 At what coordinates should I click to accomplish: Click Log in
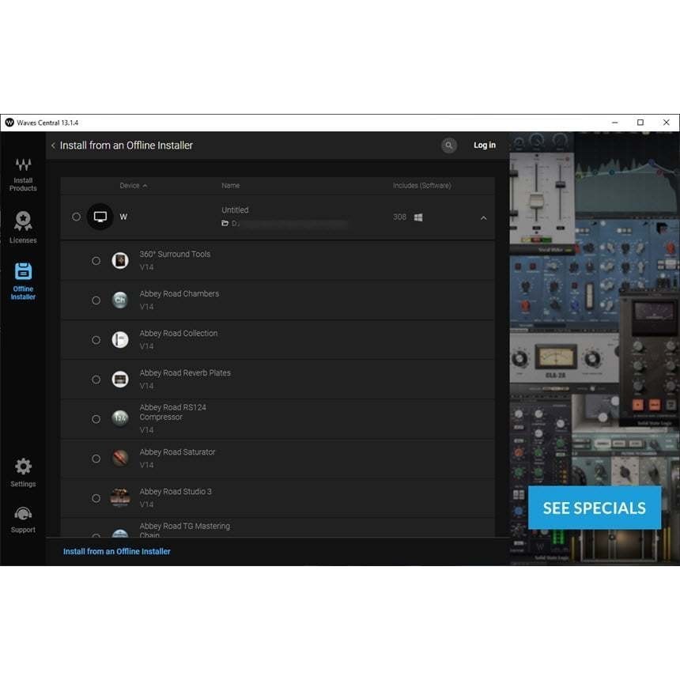coord(485,145)
